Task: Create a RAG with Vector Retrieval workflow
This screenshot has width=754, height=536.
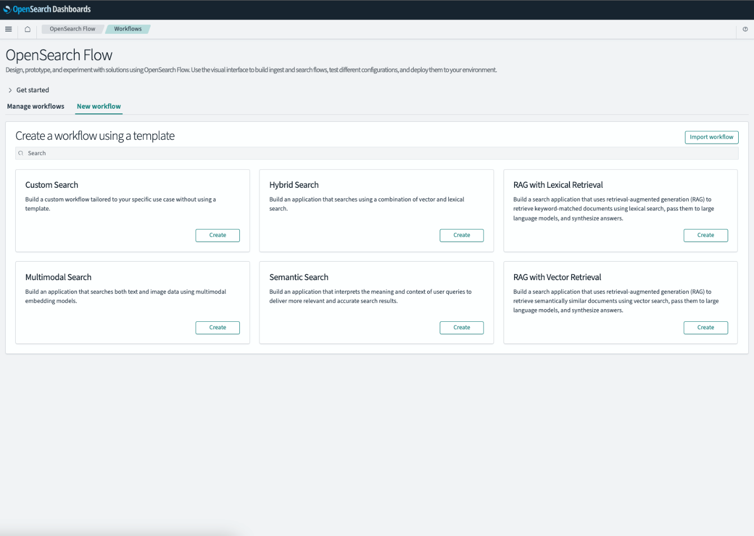Action: [705, 328]
